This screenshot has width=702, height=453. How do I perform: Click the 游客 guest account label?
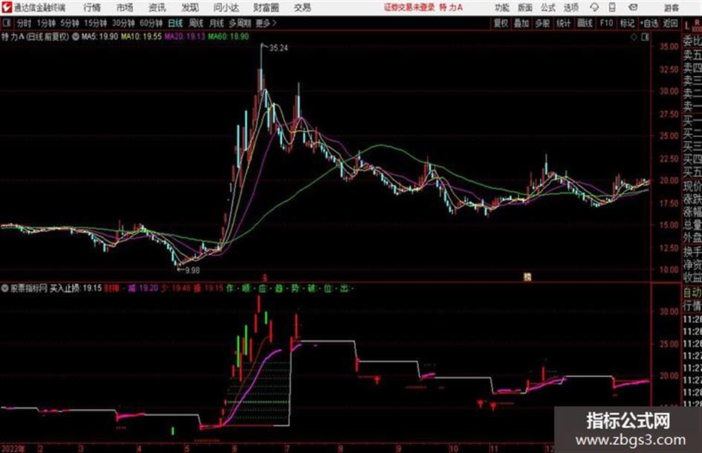coord(671,7)
